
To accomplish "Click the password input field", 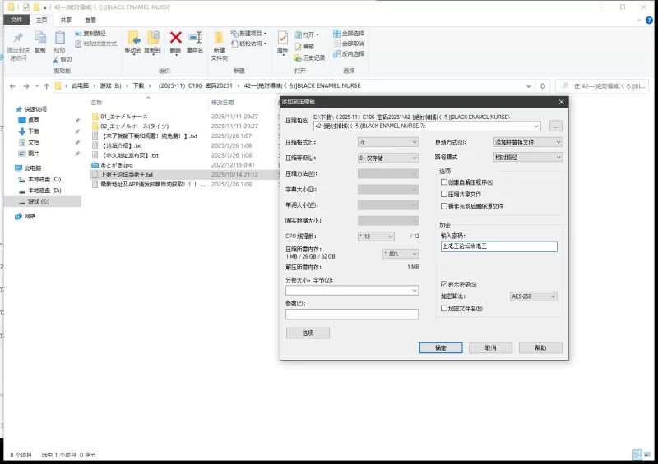I will click(x=498, y=246).
